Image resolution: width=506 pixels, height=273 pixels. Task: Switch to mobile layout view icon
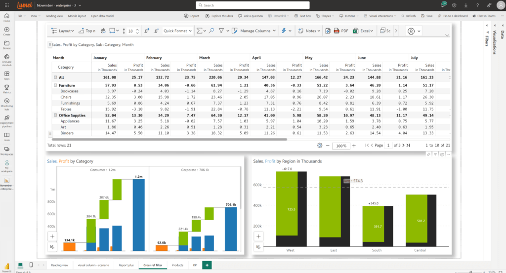pos(31,265)
